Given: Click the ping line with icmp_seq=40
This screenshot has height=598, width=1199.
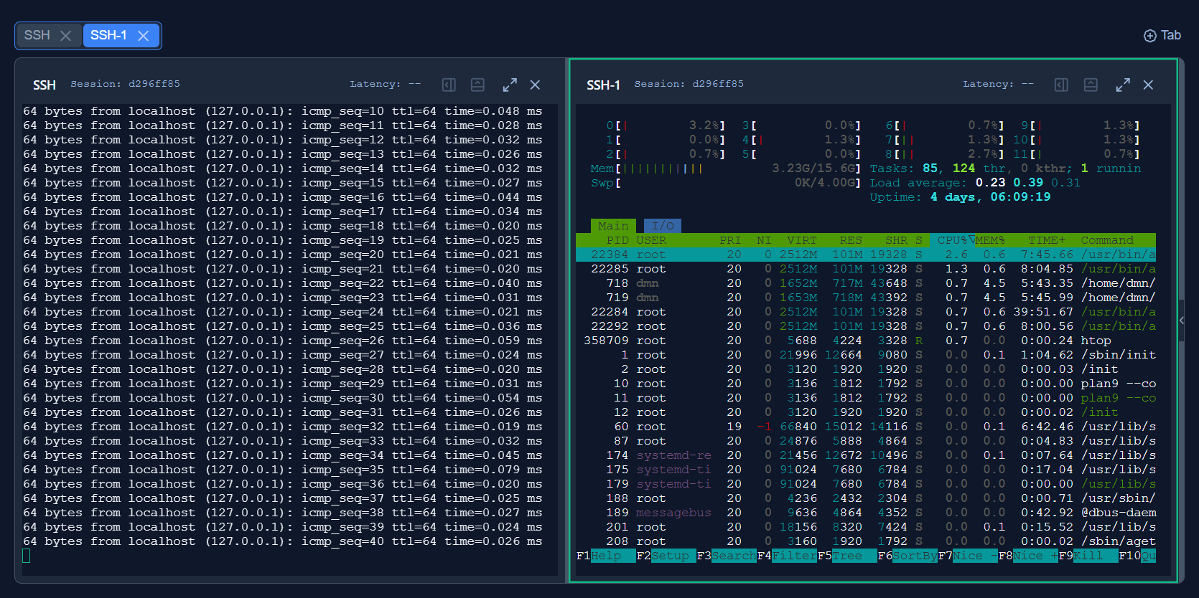Looking at the screenshot, I should point(282,541).
